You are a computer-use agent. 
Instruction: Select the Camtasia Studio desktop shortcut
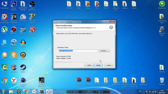point(4,69)
